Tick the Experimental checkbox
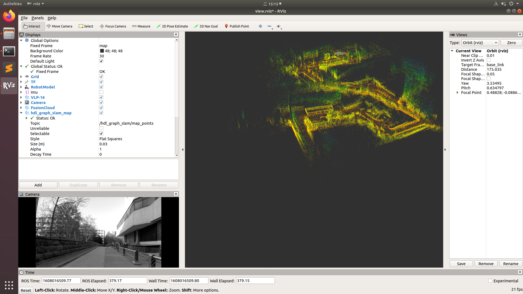The width and height of the screenshot is (523, 294). [490, 281]
